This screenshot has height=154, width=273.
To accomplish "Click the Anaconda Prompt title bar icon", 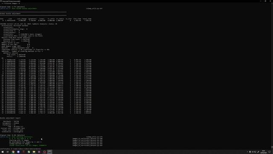I will [x=1, y=1].
